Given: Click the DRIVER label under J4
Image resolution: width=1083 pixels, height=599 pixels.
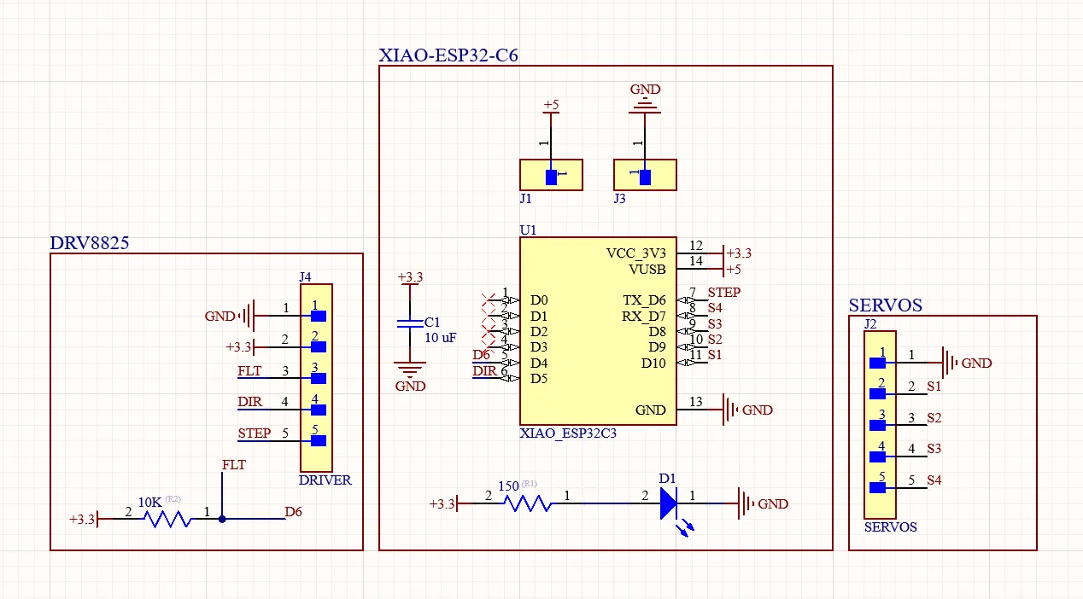Looking at the screenshot, I should pos(325,480).
